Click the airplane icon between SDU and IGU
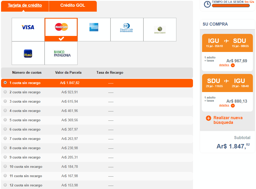The image size is (256, 189). click(x=226, y=81)
